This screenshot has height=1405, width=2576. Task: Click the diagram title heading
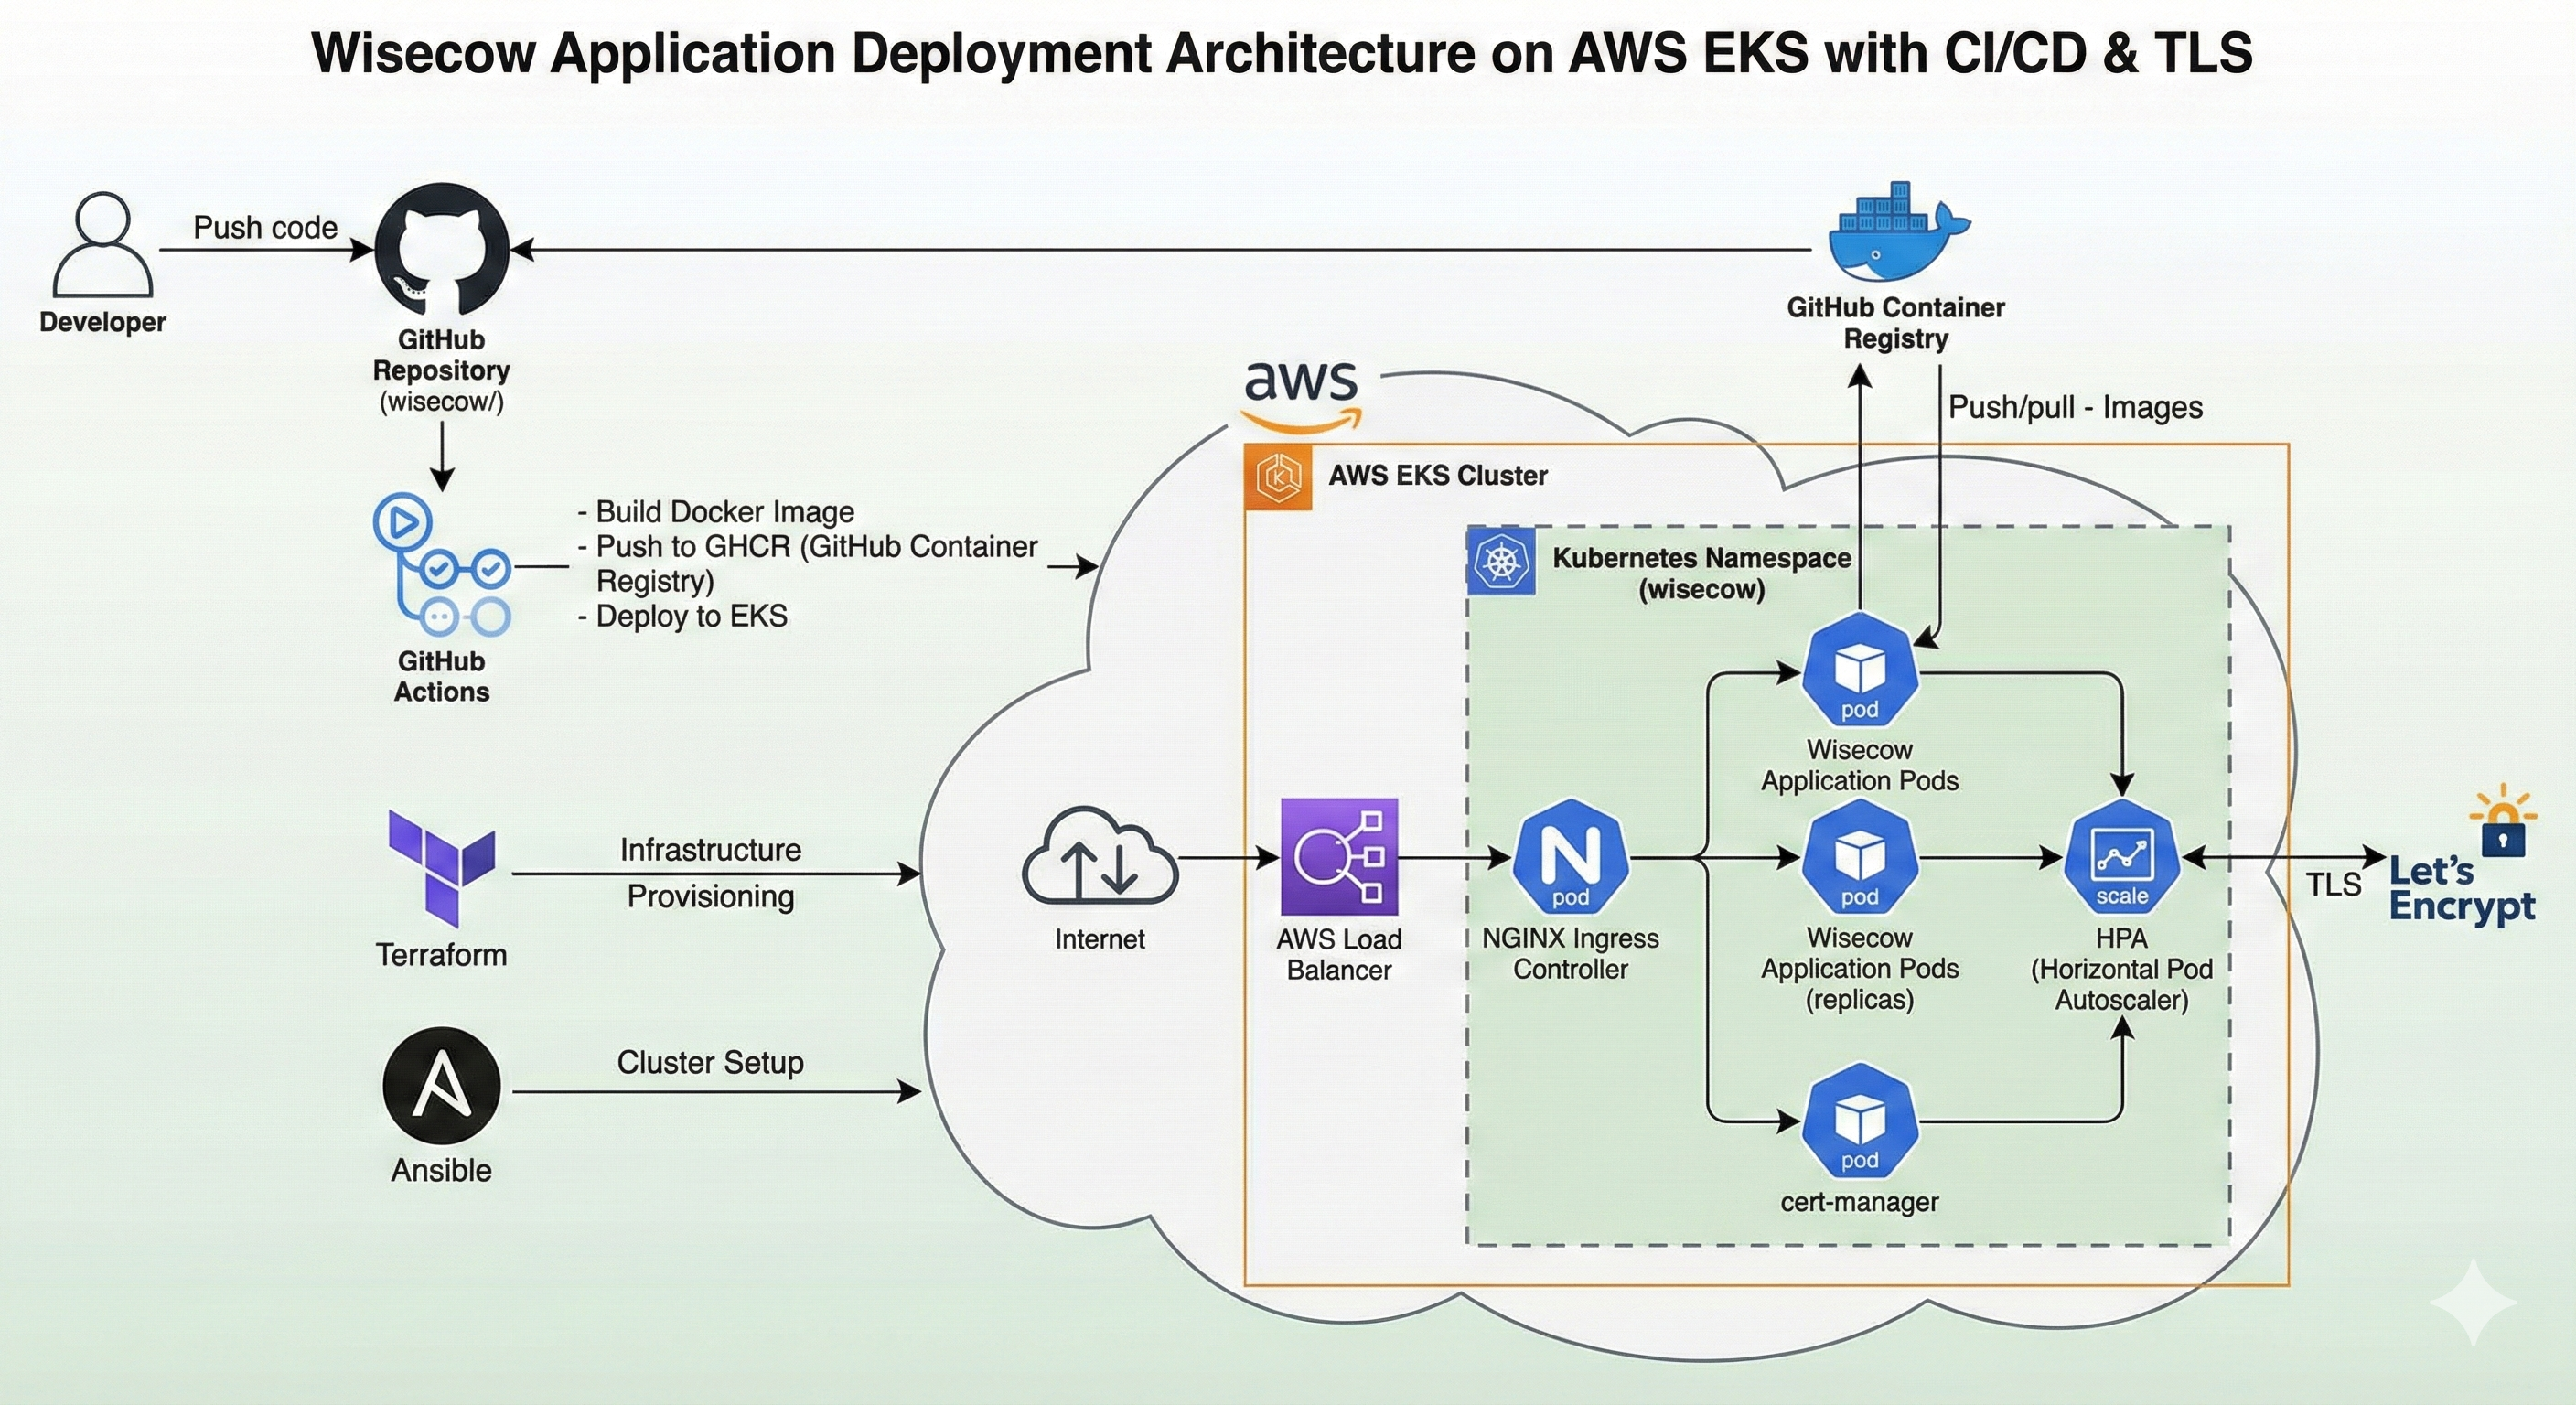(1282, 53)
